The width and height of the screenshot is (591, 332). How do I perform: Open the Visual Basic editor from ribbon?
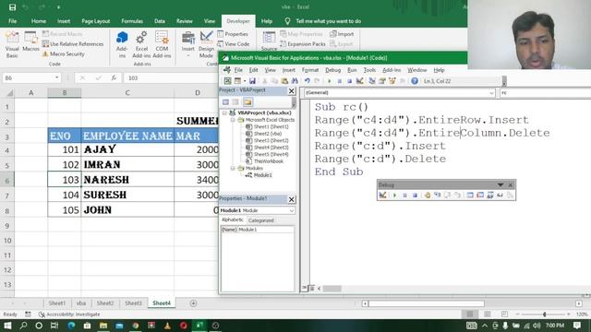point(12,44)
